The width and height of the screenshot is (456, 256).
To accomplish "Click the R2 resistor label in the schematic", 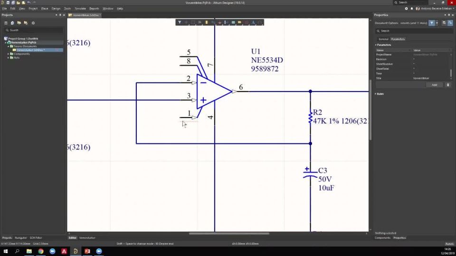I will (317, 112).
